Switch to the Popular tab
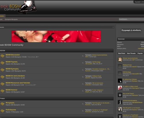This screenshot has width=144, height=118. pyautogui.click(x=140, y=53)
